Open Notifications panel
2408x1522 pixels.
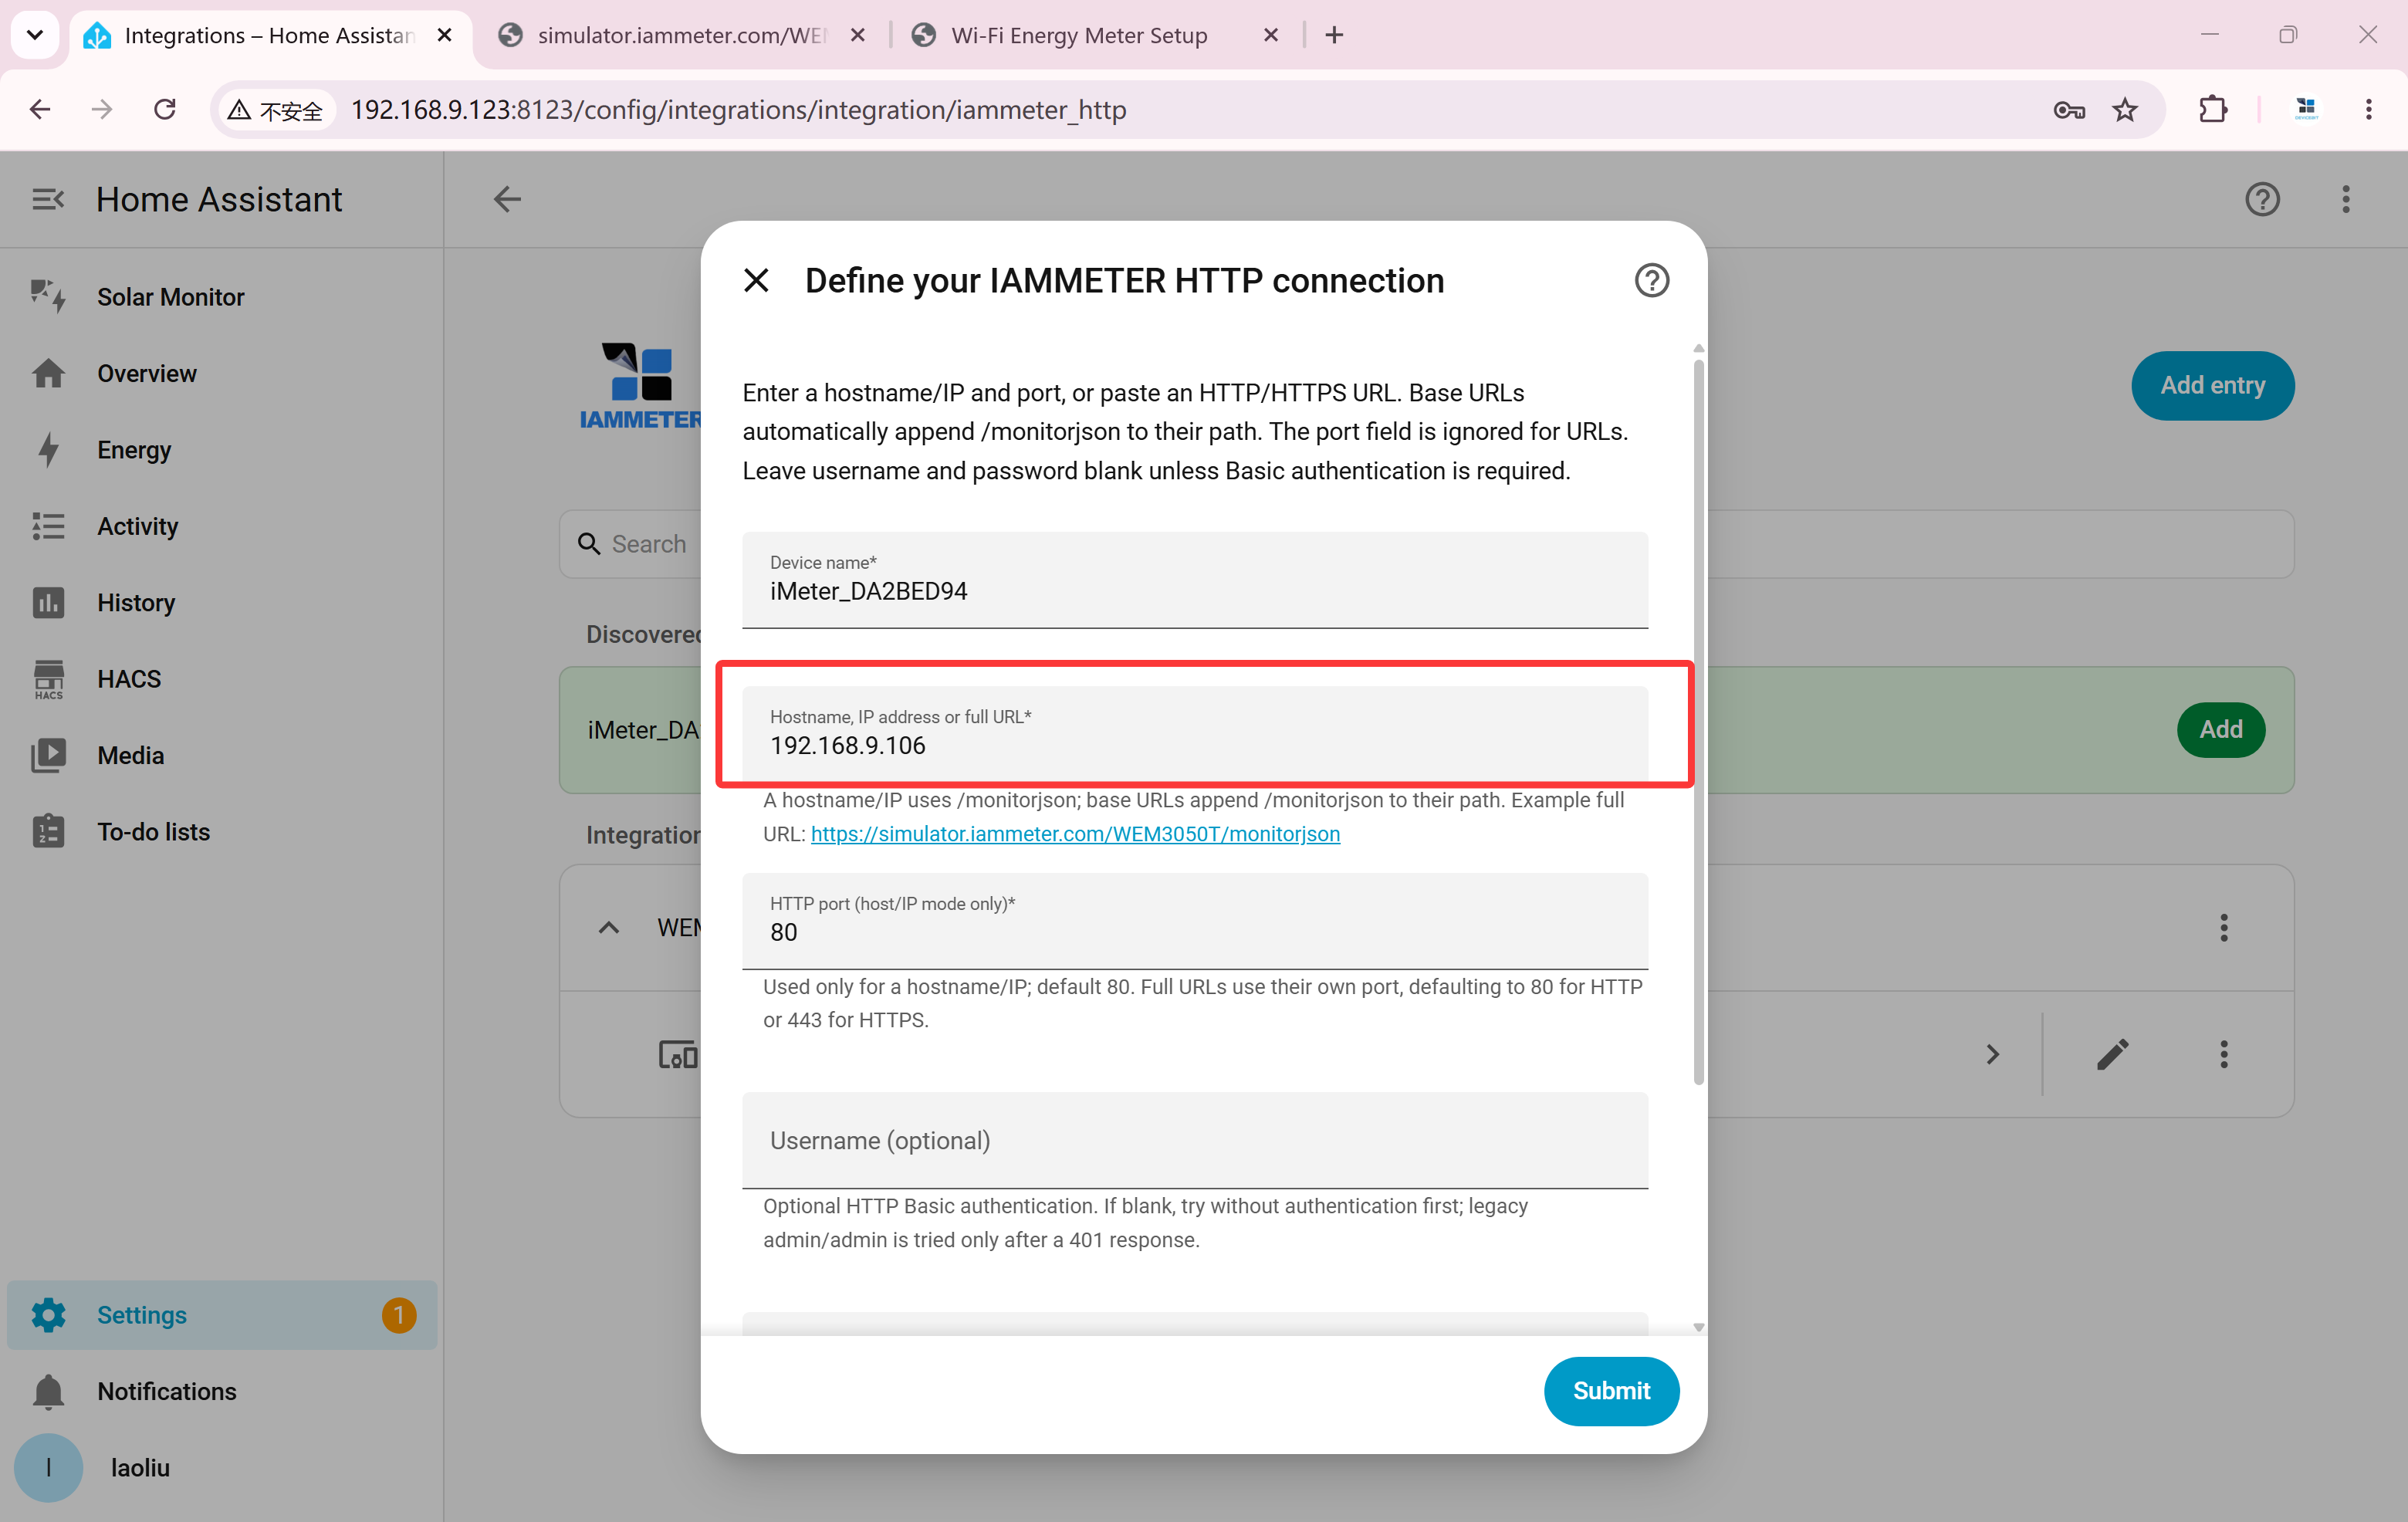(x=222, y=1391)
